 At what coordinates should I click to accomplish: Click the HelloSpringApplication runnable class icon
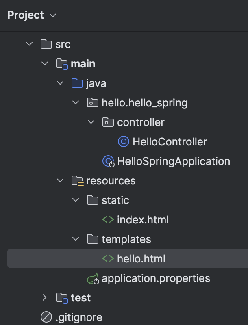click(109, 161)
